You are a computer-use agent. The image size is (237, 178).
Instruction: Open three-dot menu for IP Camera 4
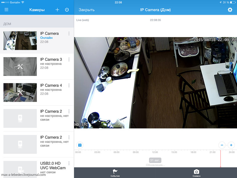69,85
